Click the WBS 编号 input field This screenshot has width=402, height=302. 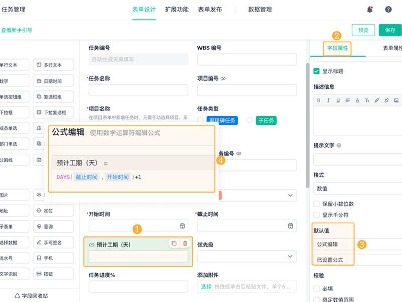247,59
